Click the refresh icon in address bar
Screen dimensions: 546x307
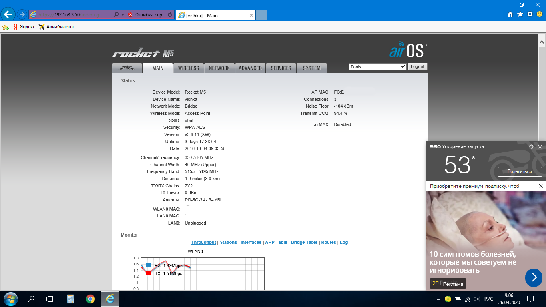click(170, 15)
